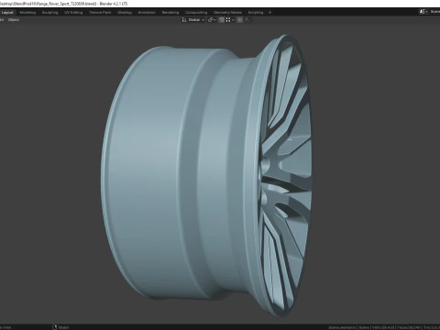The image size is (440, 330).
Task: Open the Rendering workspace tab
Action: tap(170, 13)
